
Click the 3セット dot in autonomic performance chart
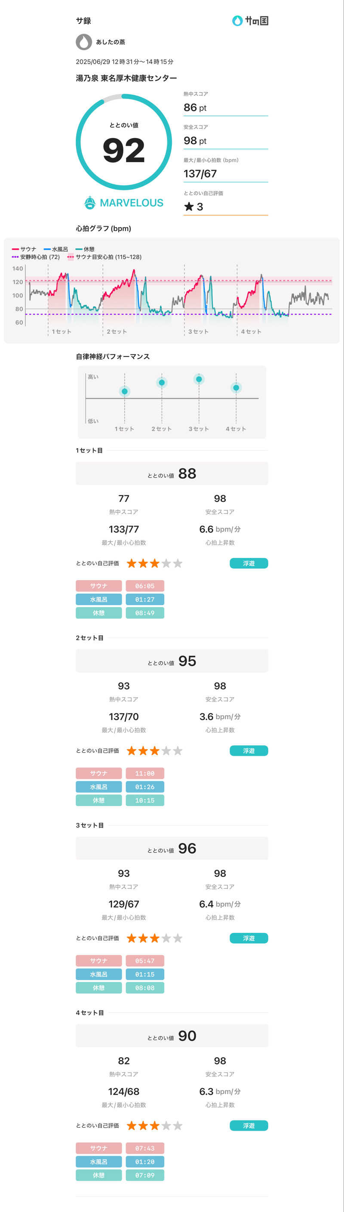[199, 379]
